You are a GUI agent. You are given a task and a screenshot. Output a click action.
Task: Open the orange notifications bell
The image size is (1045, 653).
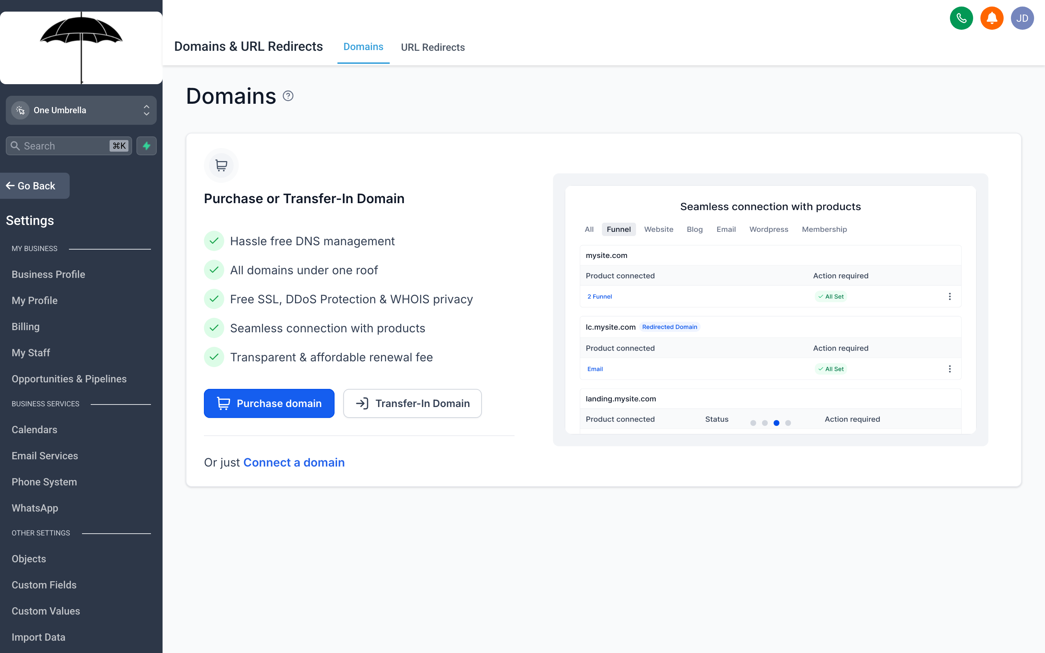tap(991, 18)
